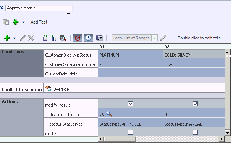Click the ApprovalMatrix name input field

tap(39, 8)
